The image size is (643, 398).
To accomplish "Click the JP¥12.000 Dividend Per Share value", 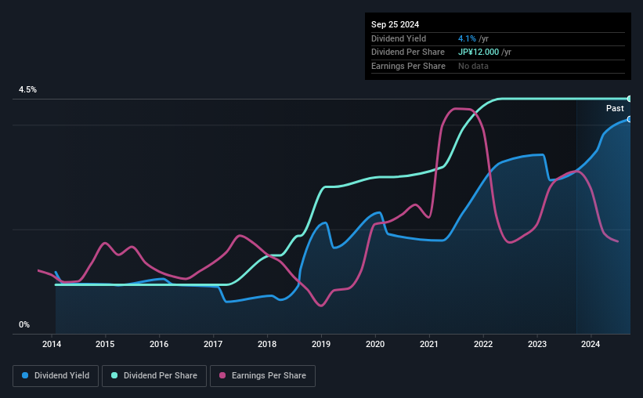I will pyautogui.click(x=479, y=52).
